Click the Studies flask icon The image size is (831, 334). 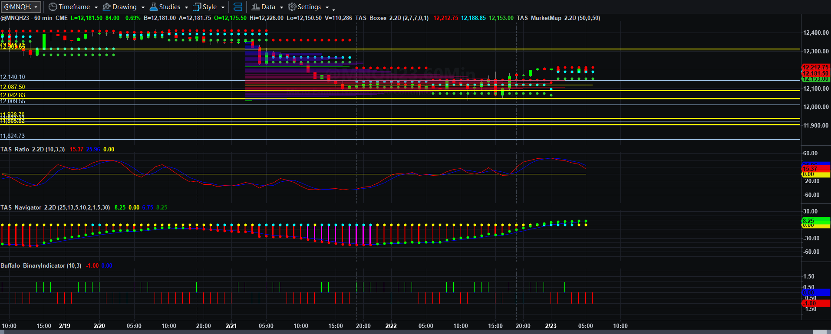click(x=153, y=7)
